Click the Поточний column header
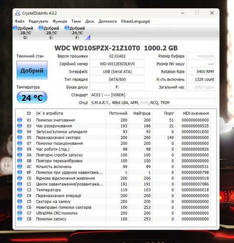This screenshot has width=234, height=243. coord(118,113)
